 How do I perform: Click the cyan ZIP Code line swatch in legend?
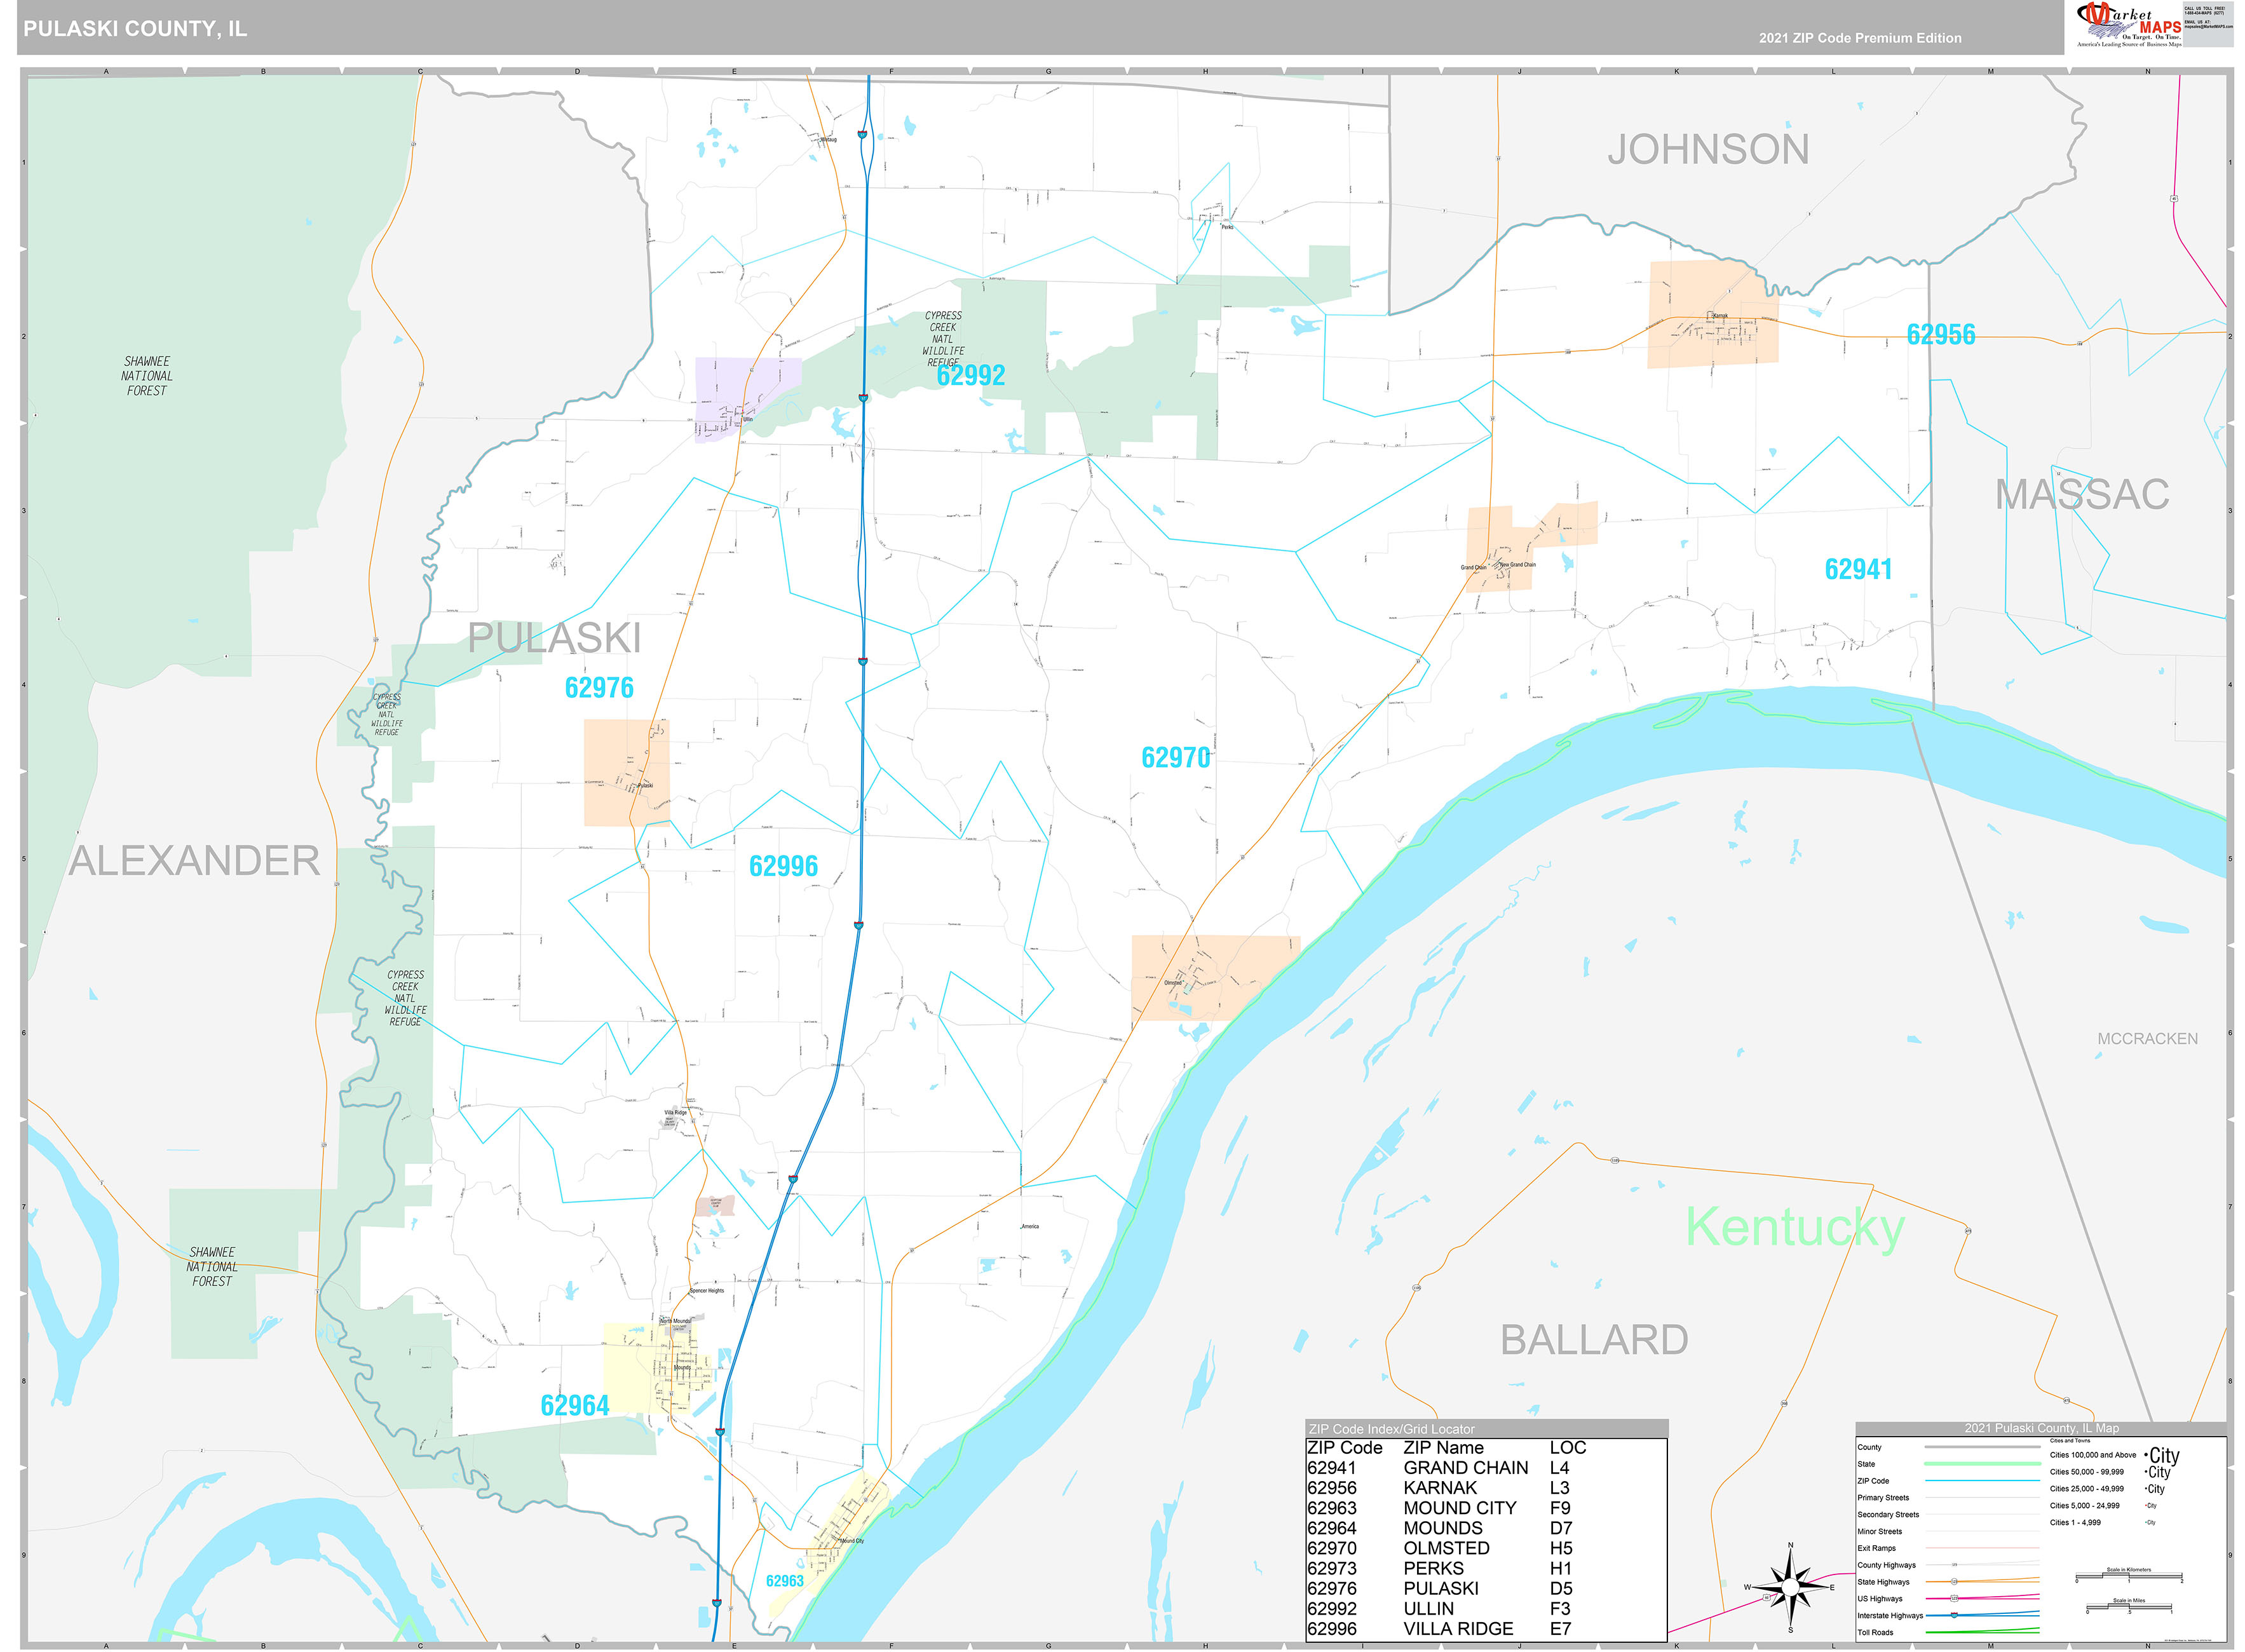[1982, 1480]
